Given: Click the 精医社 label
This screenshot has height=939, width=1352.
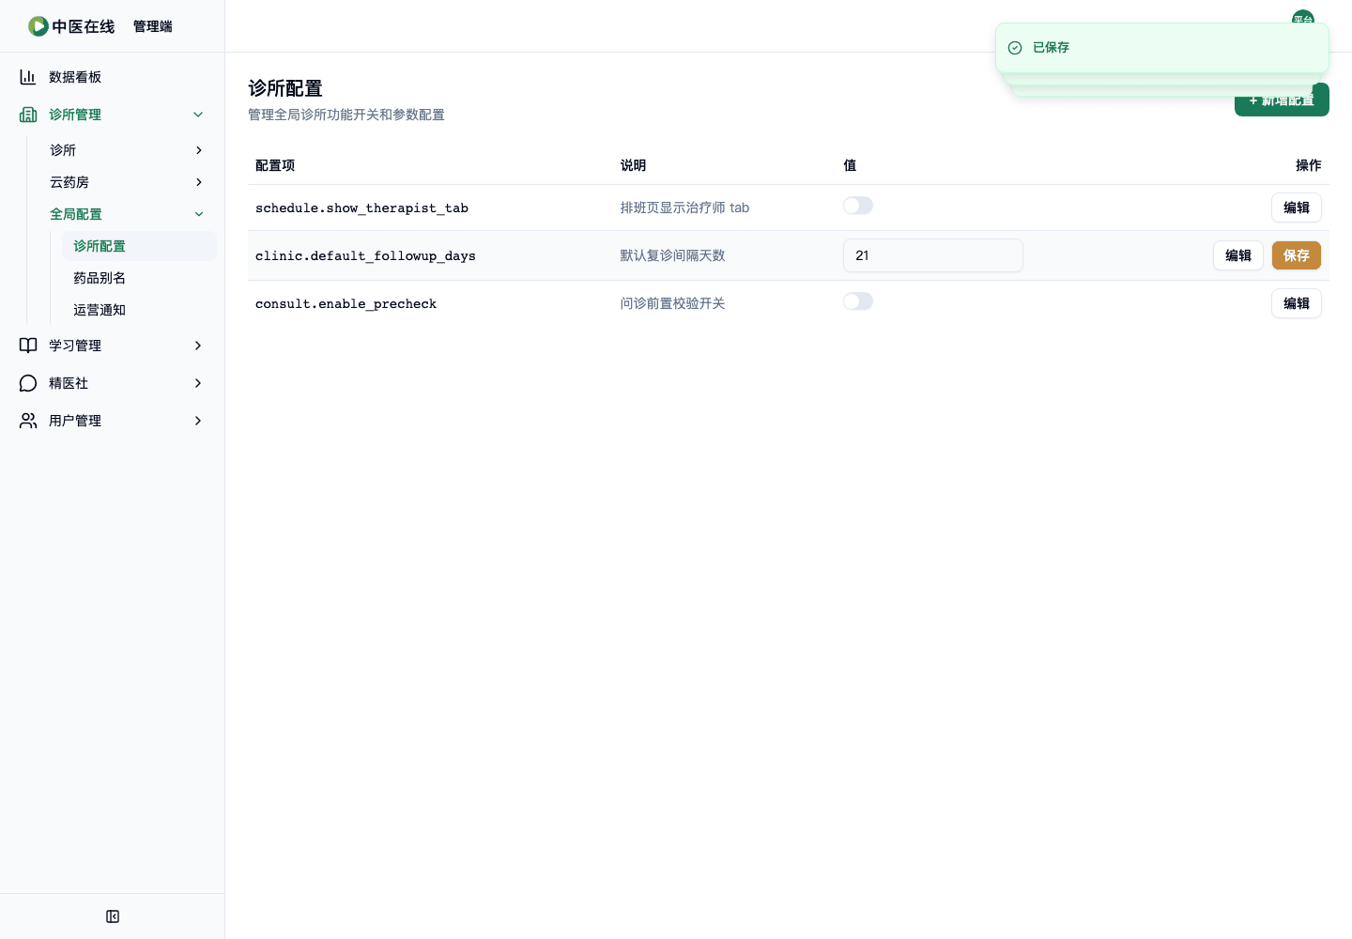Looking at the screenshot, I should 69,383.
